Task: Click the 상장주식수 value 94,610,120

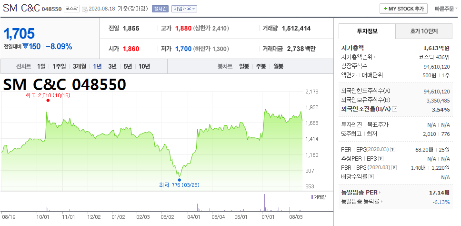Action: click(x=437, y=67)
